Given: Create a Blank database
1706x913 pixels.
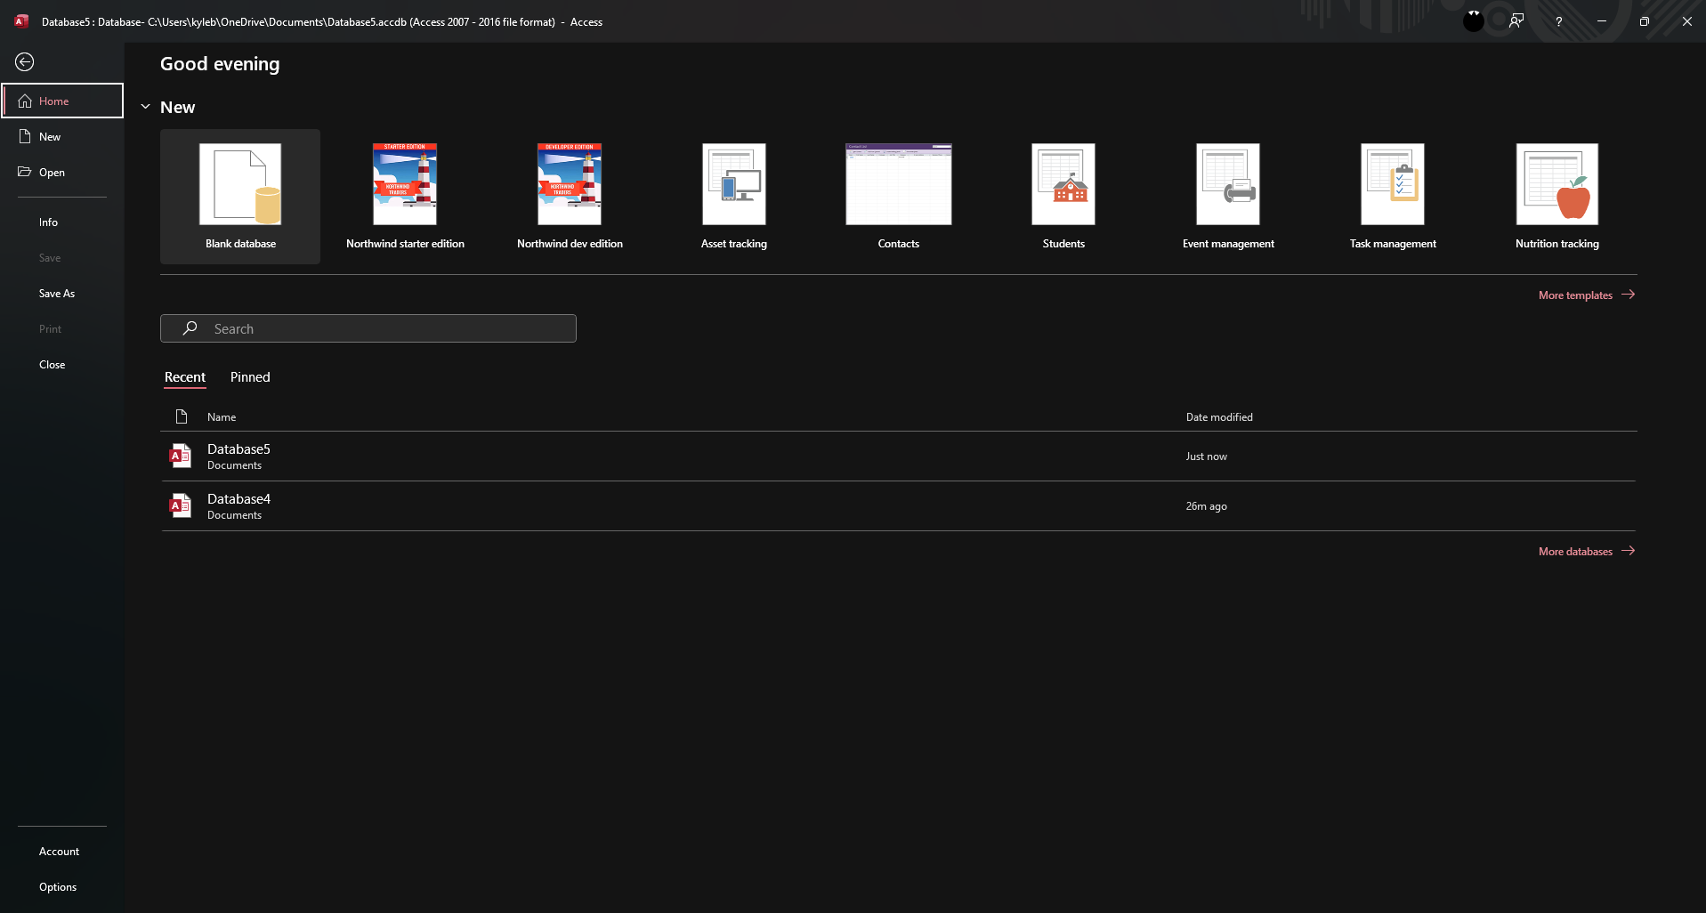Looking at the screenshot, I should (x=240, y=197).
